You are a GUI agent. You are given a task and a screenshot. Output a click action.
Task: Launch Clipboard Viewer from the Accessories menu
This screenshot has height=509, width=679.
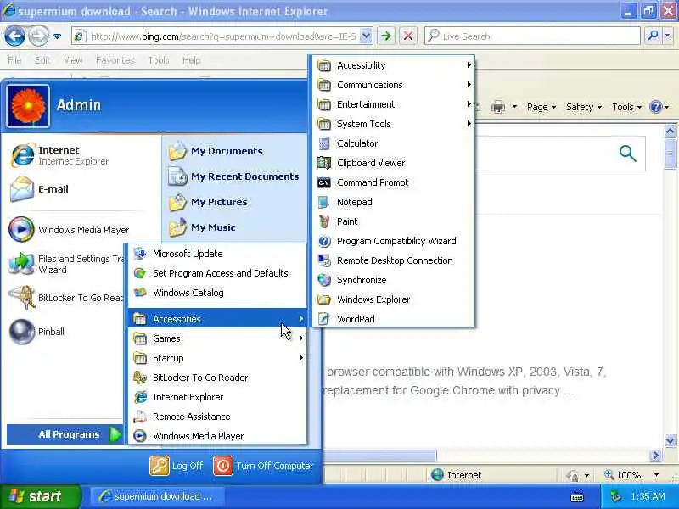click(393, 163)
